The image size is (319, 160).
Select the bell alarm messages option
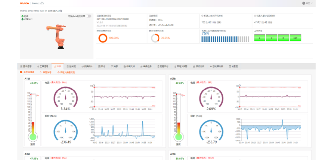click(x=46, y=72)
